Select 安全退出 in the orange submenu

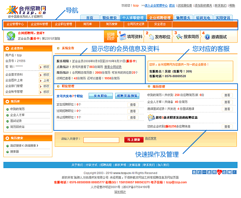tap(160, 24)
